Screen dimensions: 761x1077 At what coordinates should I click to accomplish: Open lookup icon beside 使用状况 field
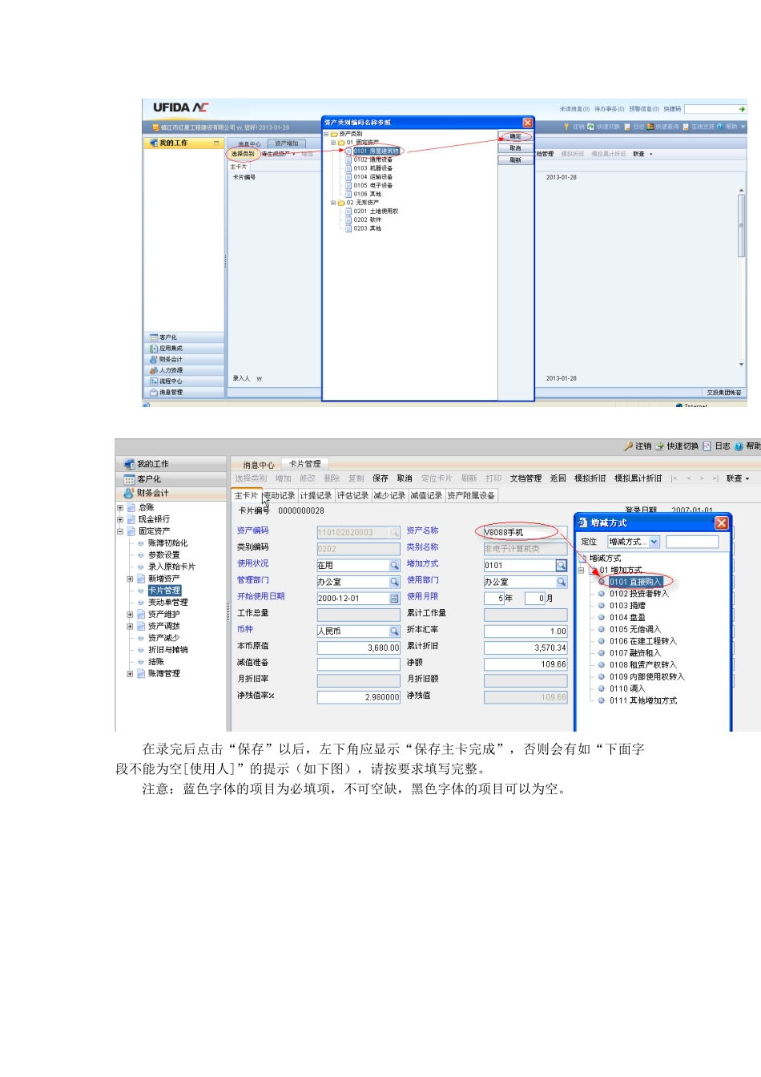point(394,566)
